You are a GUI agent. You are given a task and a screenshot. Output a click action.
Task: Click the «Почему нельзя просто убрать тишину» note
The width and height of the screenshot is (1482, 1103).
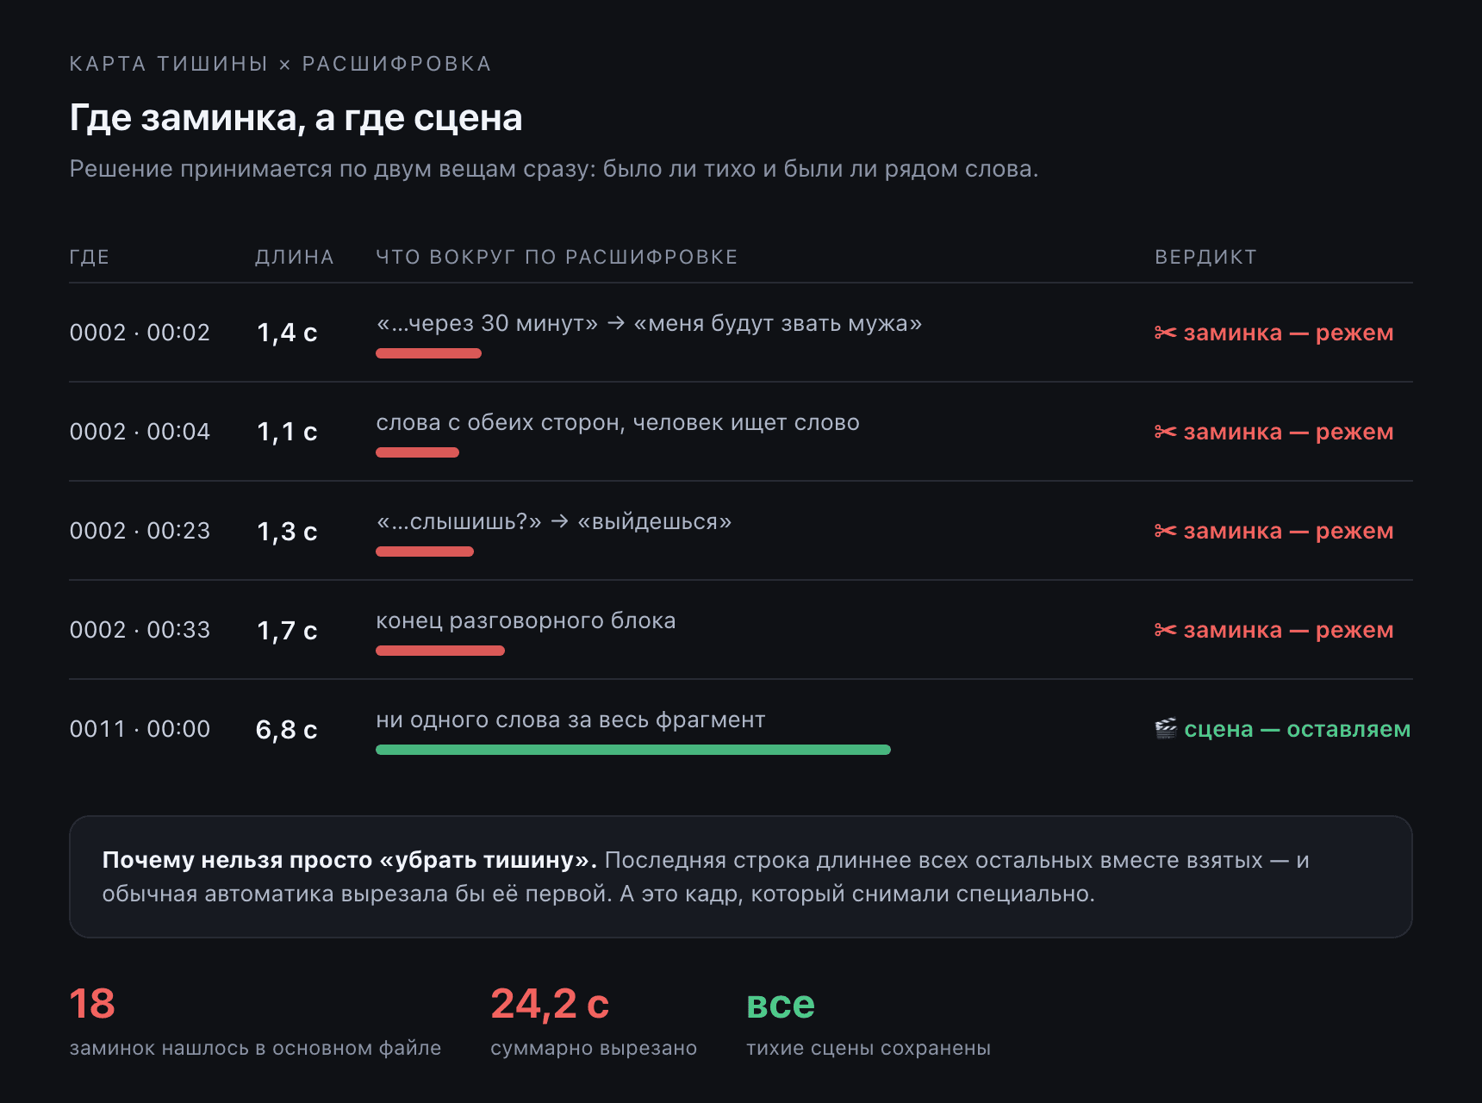(741, 876)
